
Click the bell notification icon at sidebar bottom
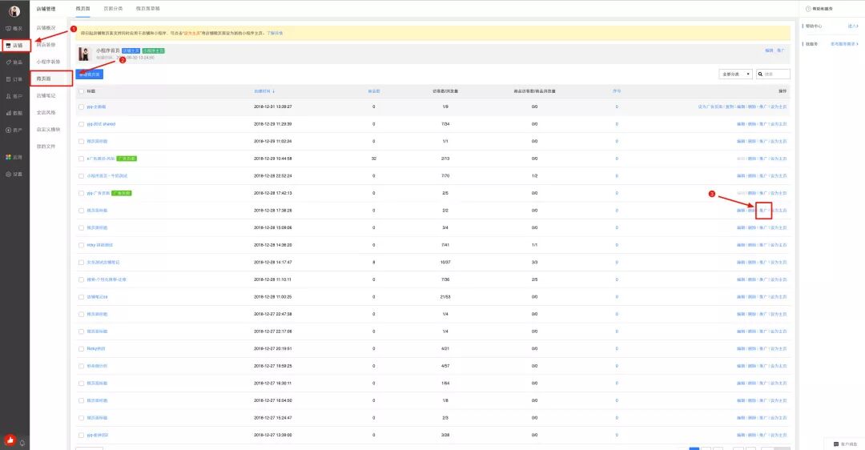click(x=22, y=442)
